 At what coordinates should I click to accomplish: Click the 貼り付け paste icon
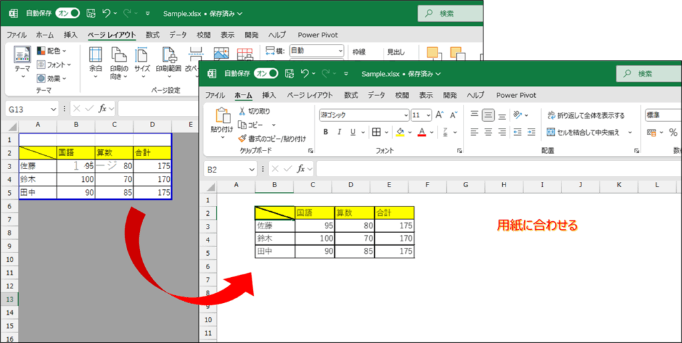(x=222, y=116)
